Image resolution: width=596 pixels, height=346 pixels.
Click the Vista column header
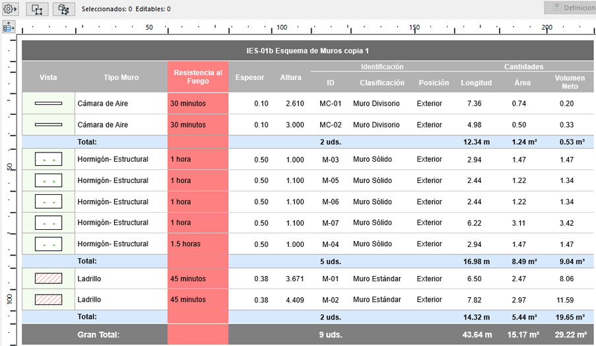point(48,77)
